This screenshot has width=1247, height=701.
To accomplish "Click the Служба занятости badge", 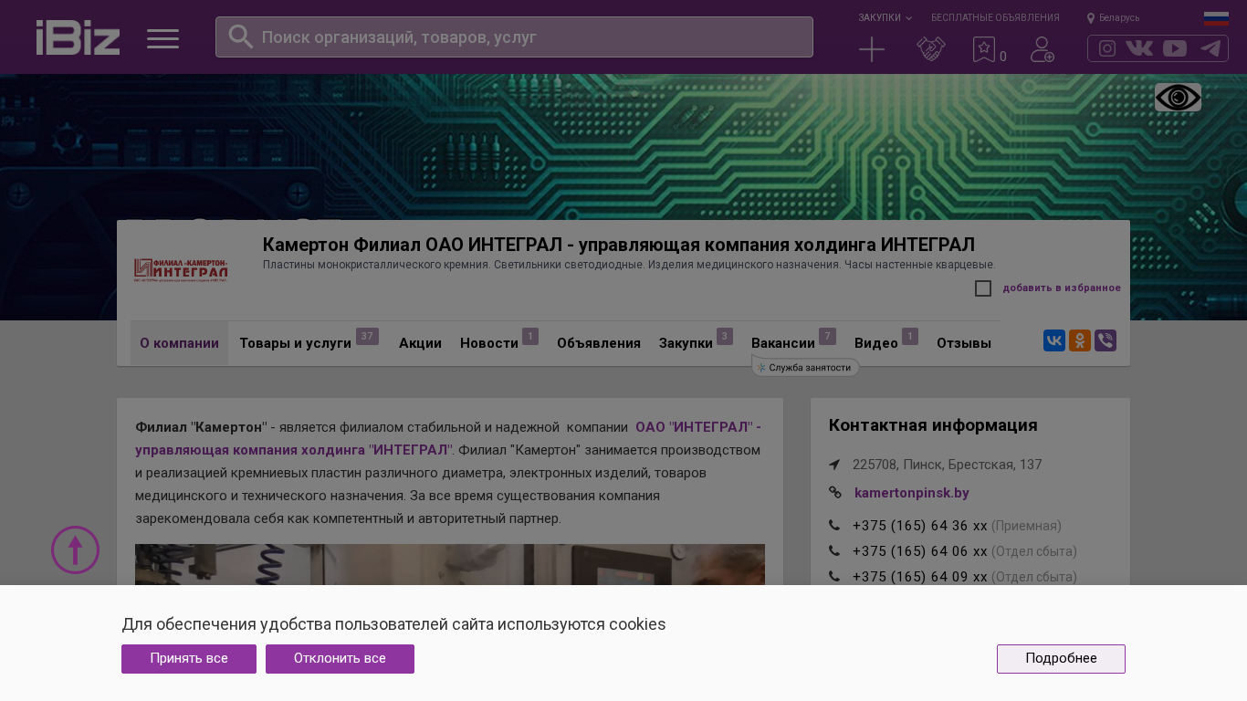I will [805, 367].
